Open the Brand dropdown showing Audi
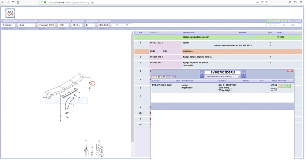This screenshot has height=165, width=306. (x=28, y=25)
